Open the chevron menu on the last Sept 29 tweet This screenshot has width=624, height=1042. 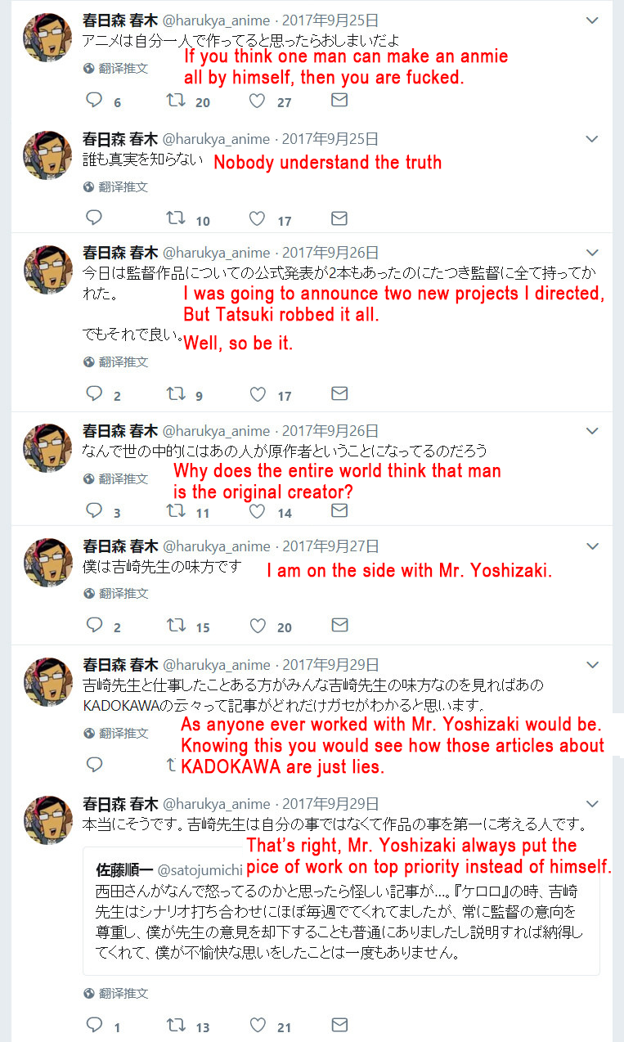[x=593, y=804]
